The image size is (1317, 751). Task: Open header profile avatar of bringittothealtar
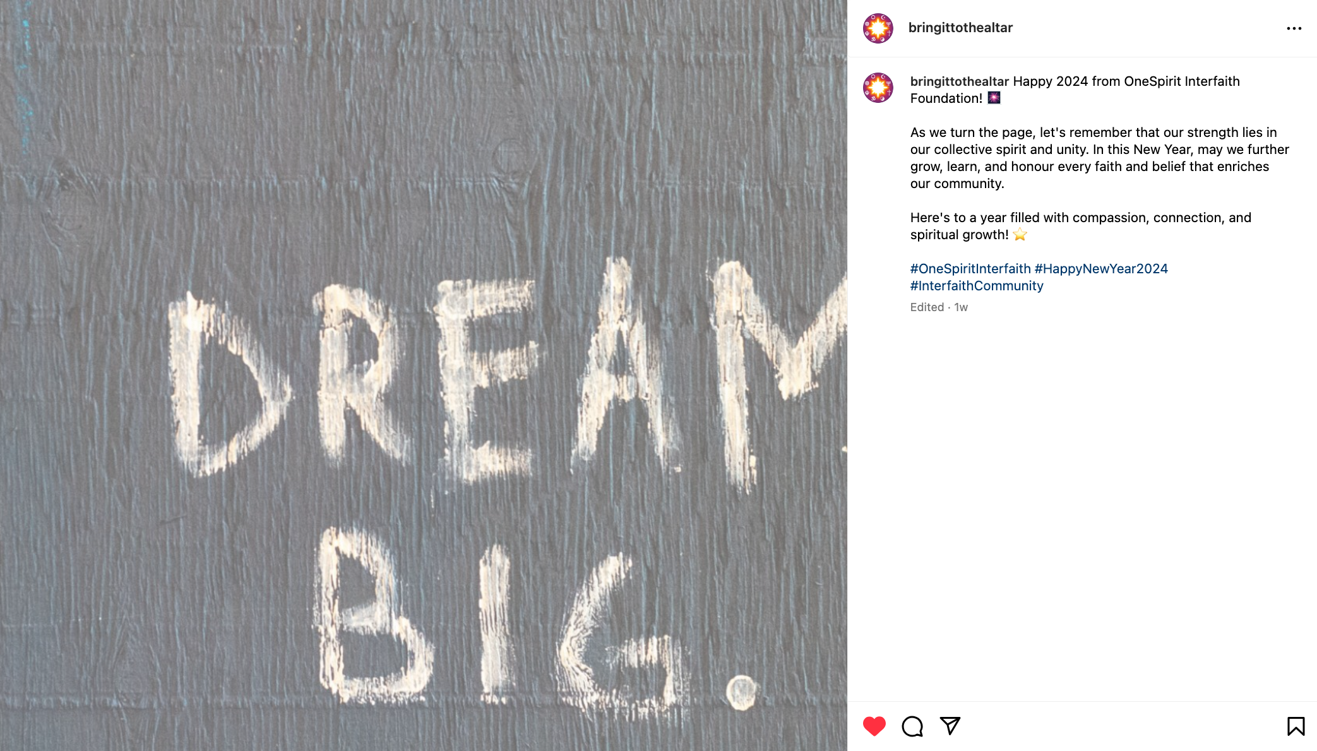pos(878,28)
